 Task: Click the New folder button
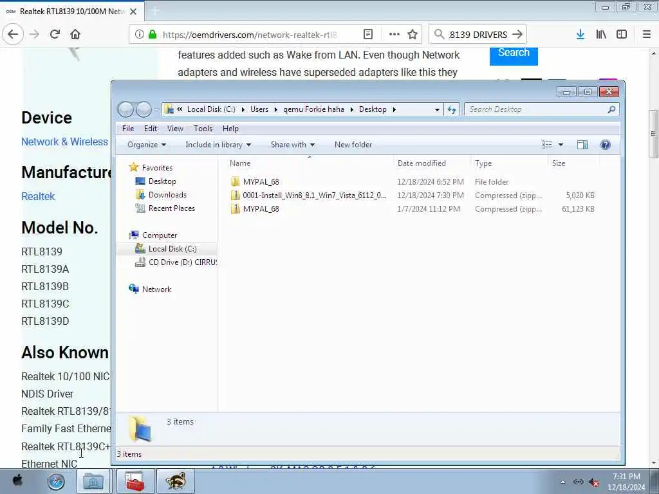click(353, 145)
